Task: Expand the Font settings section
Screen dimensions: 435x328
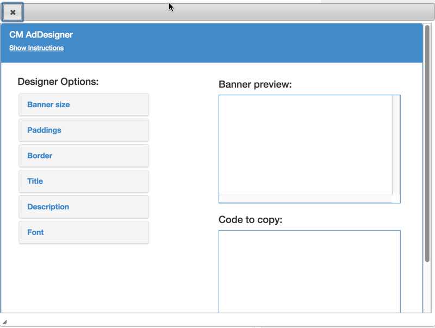Action: tap(35, 232)
